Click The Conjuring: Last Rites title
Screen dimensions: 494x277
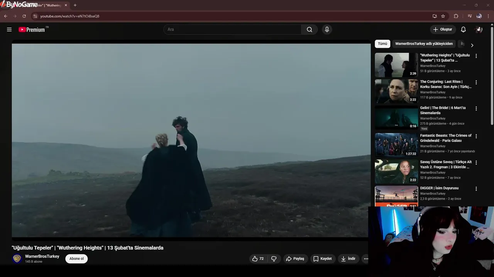(x=446, y=84)
